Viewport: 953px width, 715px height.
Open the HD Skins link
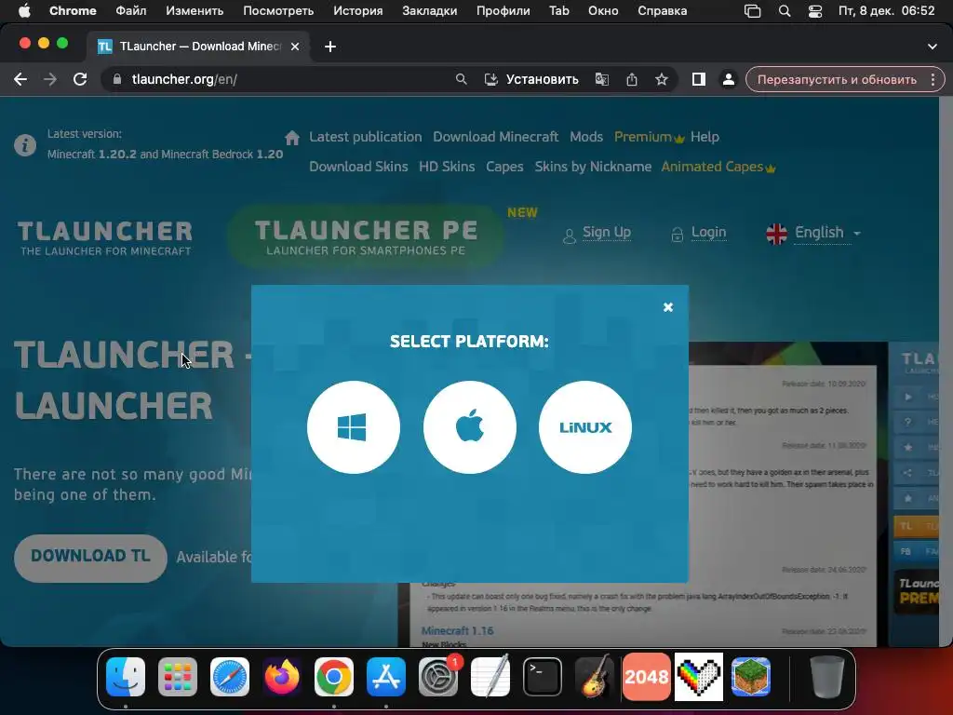447,167
